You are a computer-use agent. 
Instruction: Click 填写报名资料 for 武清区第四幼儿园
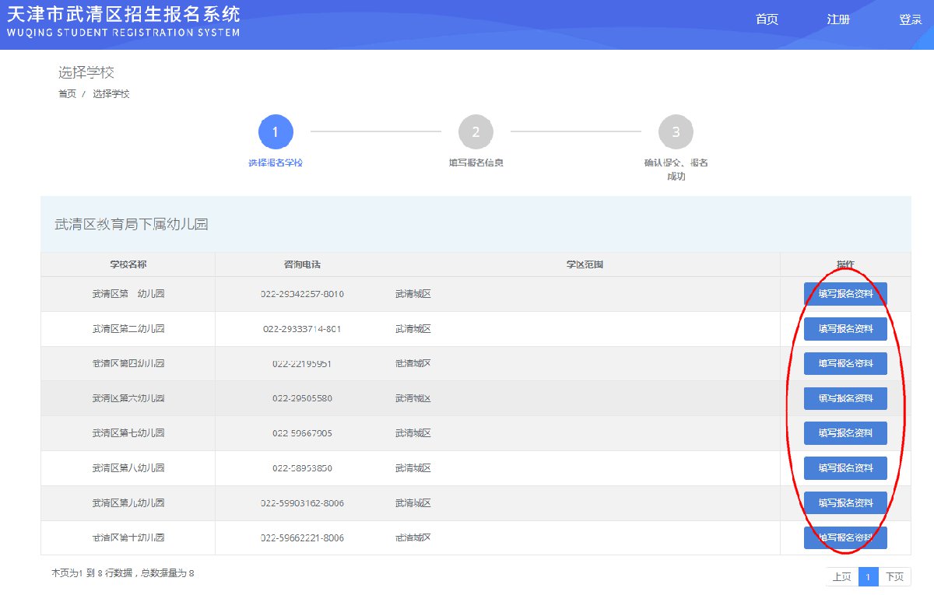pyautogui.click(x=845, y=363)
